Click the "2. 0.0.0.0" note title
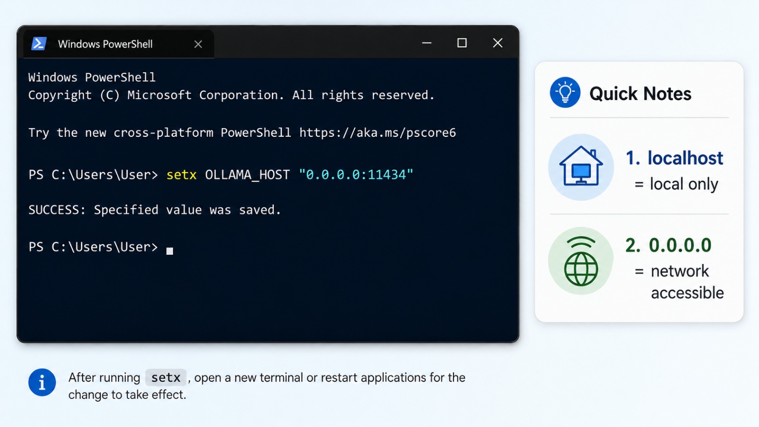759x427 pixels. (x=668, y=245)
